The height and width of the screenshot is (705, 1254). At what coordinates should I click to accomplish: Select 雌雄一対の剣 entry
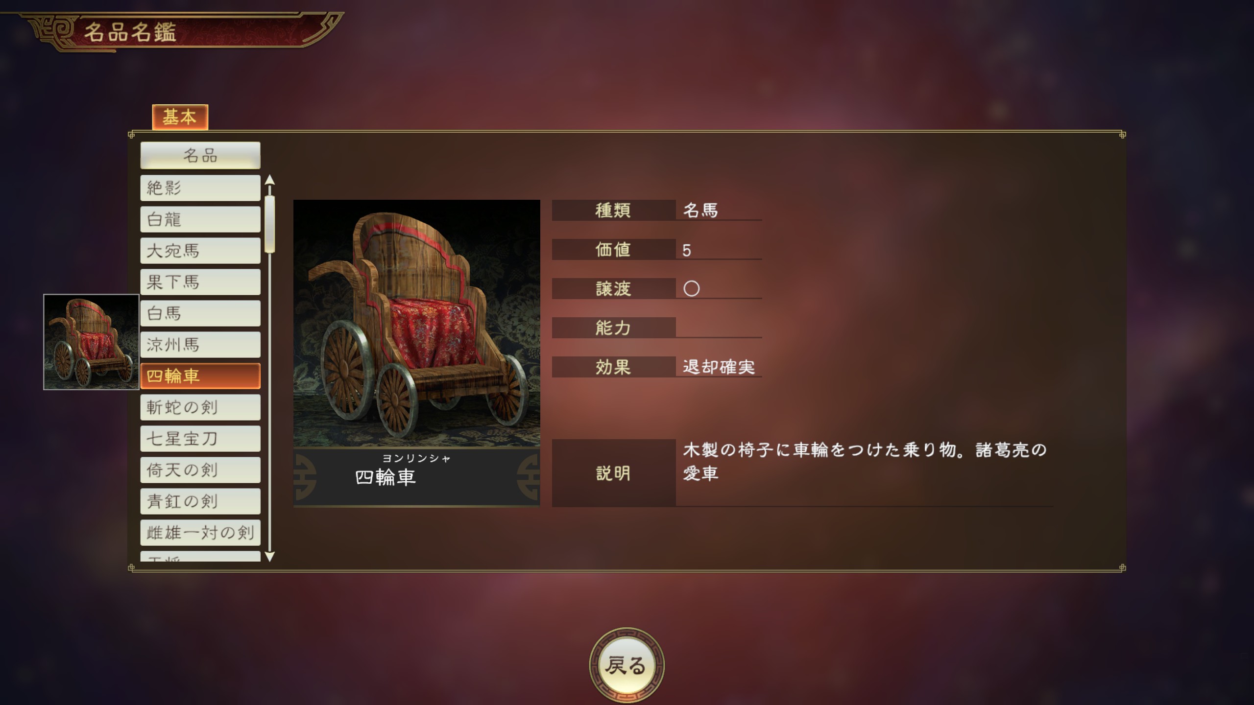pyautogui.click(x=200, y=533)
